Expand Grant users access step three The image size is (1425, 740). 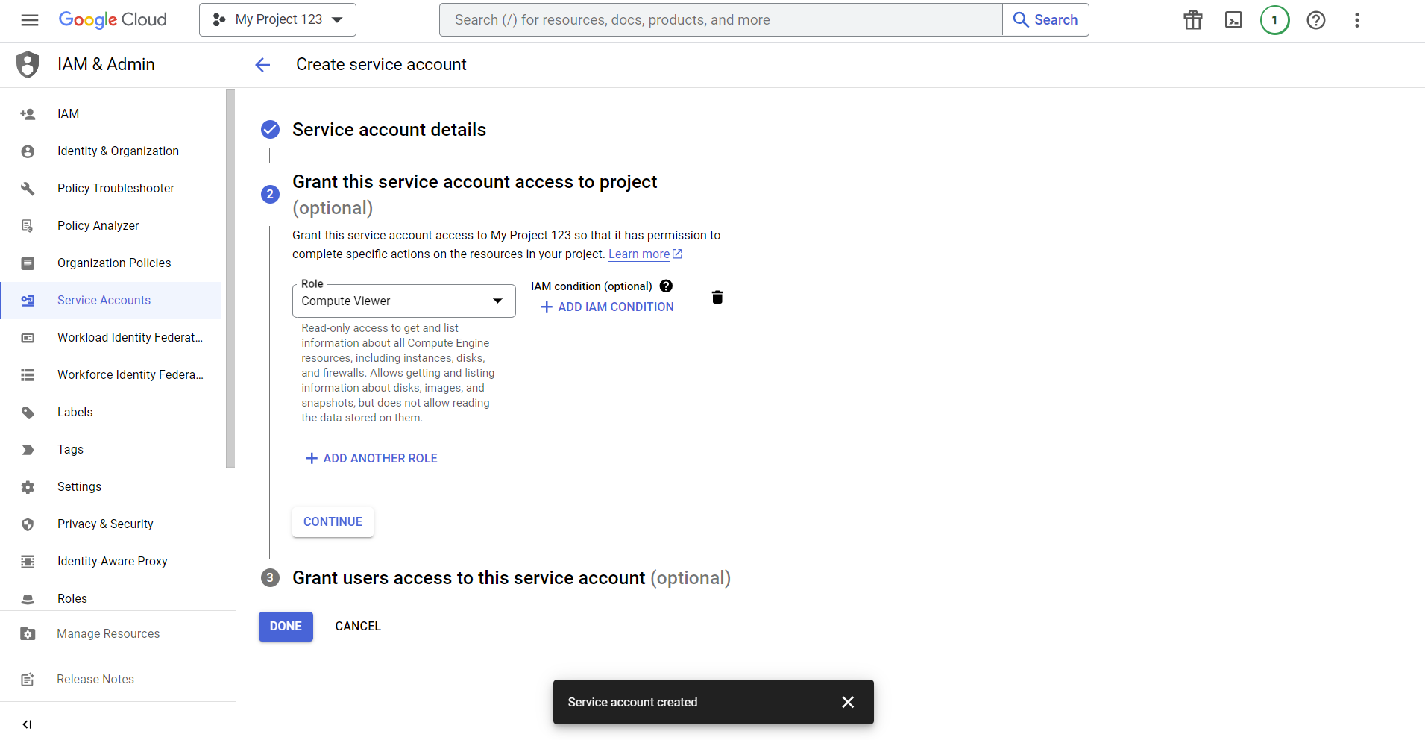coord(511,578)
